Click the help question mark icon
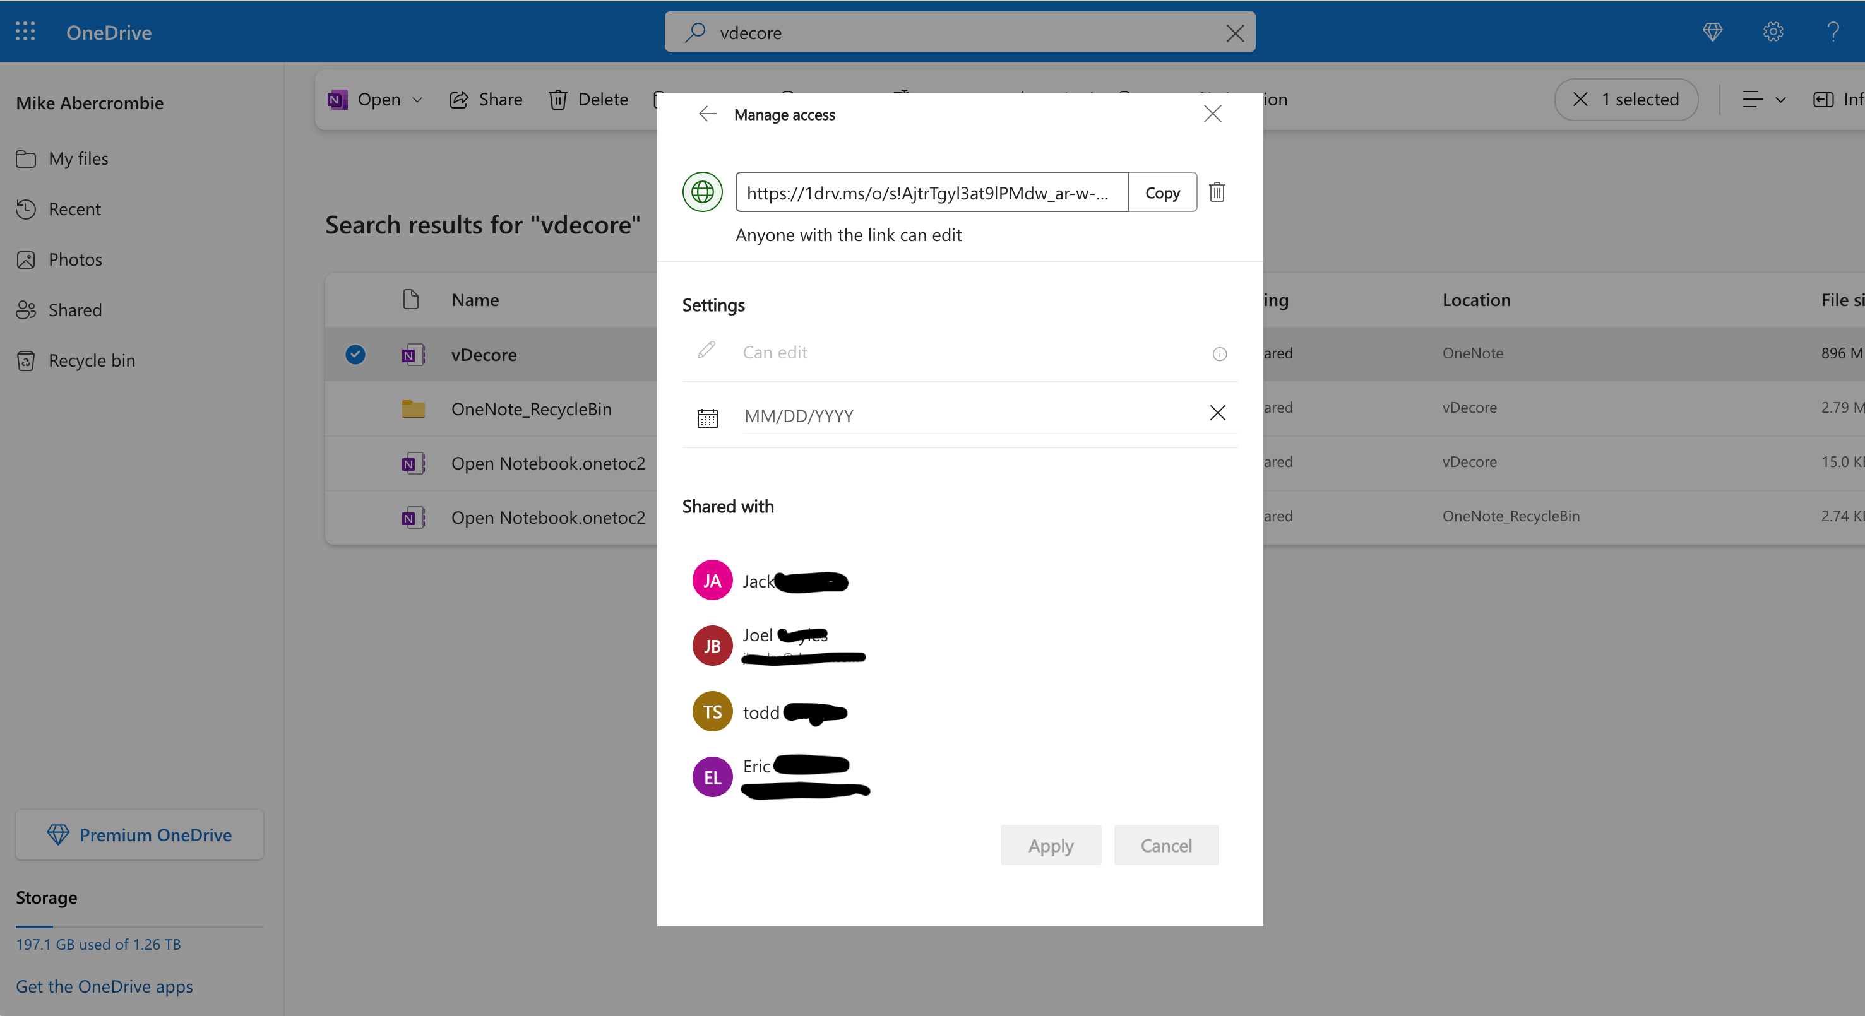This screenshot has width=1865, height=1016. pyautogui.click(x=1832, y=32)
